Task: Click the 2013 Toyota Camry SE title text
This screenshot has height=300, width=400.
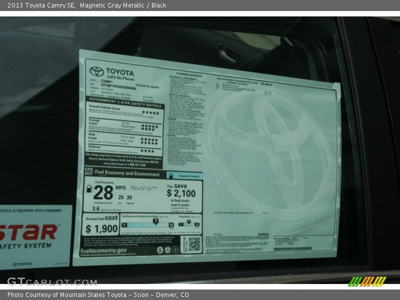Action: click(37, 5)
